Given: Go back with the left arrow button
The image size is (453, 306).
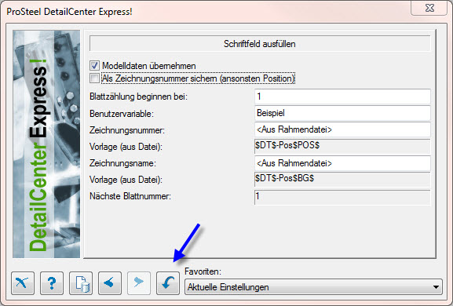Looking at the screenshot, I should tap(110, 283).
